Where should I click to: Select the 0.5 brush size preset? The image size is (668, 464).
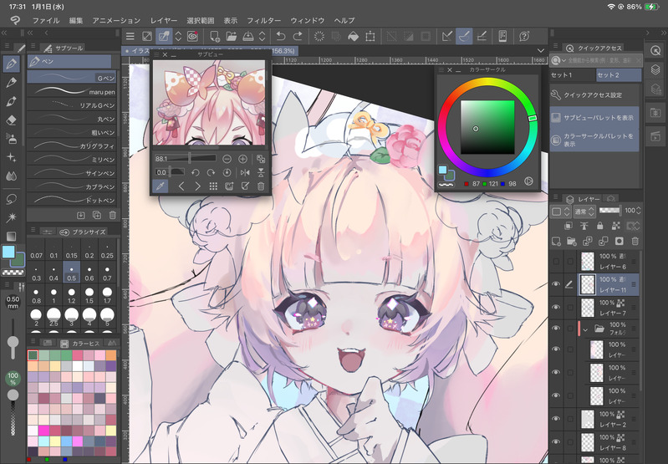pyautogui.click(x=72, y=273)
